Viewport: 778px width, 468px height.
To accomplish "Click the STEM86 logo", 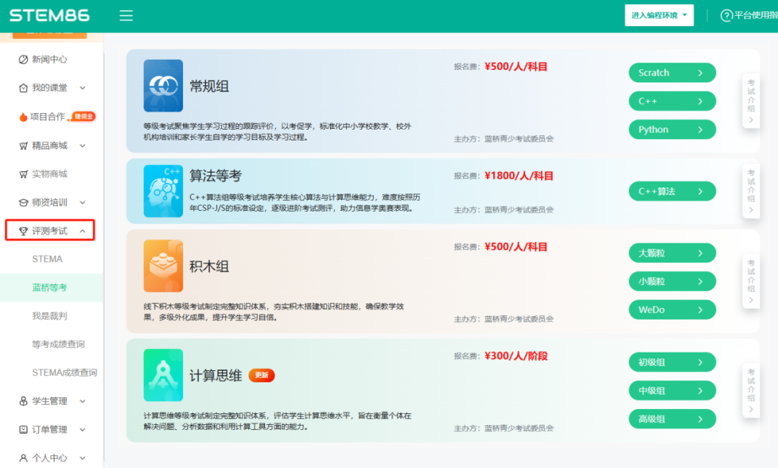I will coord(50,15).
